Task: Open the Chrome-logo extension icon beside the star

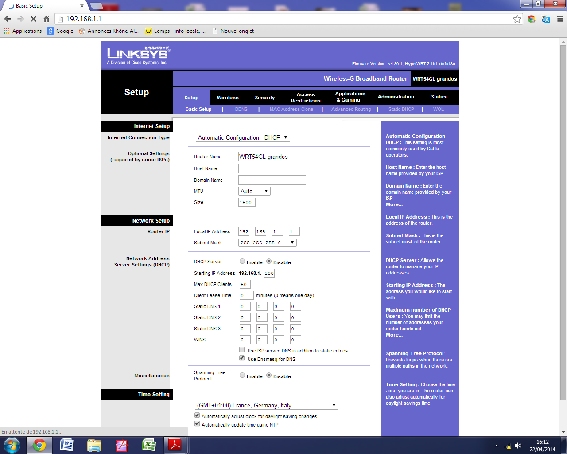Action: 532,19
